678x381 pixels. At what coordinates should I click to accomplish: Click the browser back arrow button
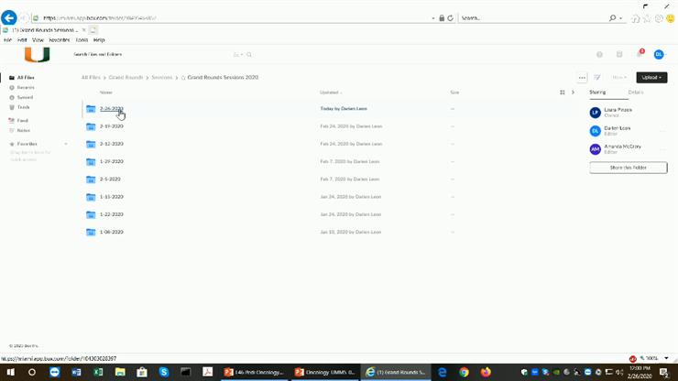(x=9, y=17)
